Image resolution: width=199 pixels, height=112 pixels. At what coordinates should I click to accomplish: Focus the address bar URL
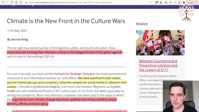click(70, 2)
